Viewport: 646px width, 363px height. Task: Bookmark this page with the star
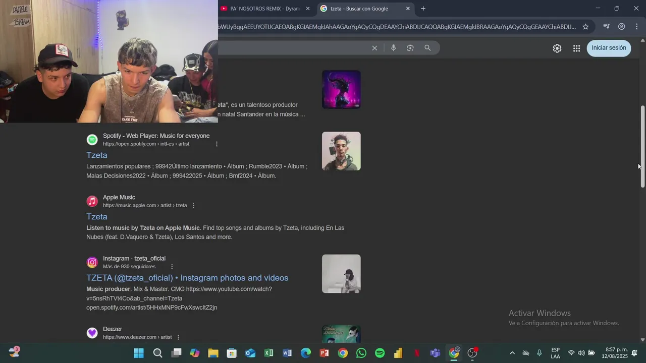click(585, 27)
